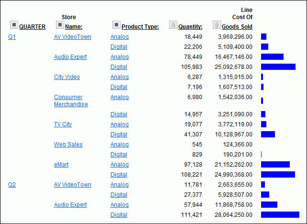Open the City Video store link

coord(67,77)
